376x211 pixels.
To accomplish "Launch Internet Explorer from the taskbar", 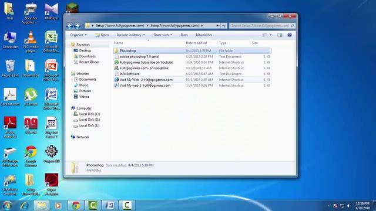I will (x=24, y=206).
